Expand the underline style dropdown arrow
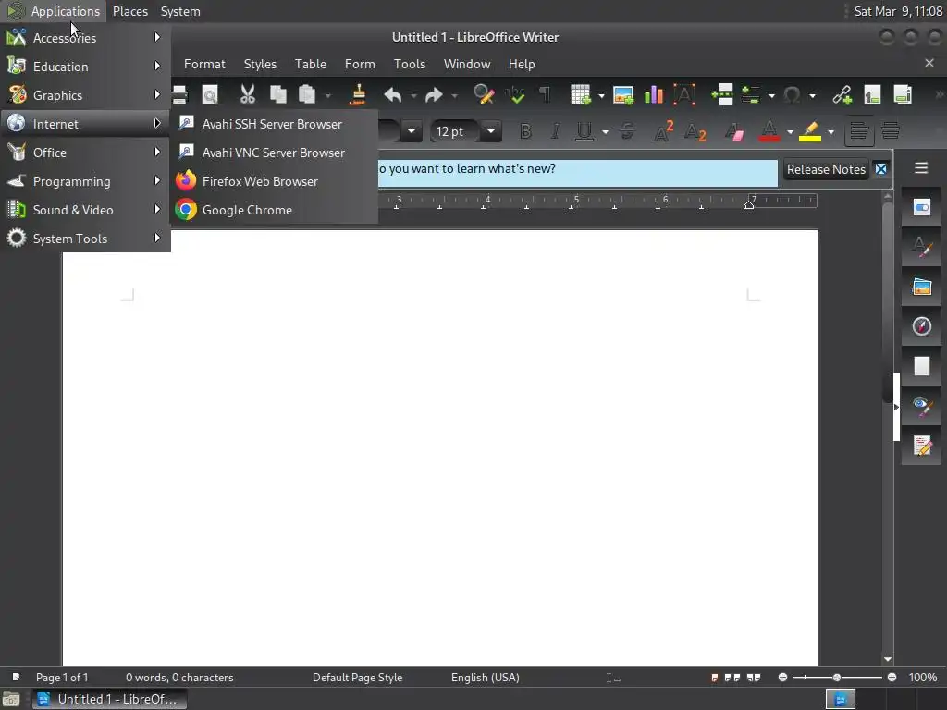The image size is (947, 710). (605, 131)
